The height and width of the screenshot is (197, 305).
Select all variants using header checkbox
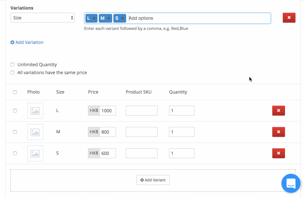pos(15,92)
